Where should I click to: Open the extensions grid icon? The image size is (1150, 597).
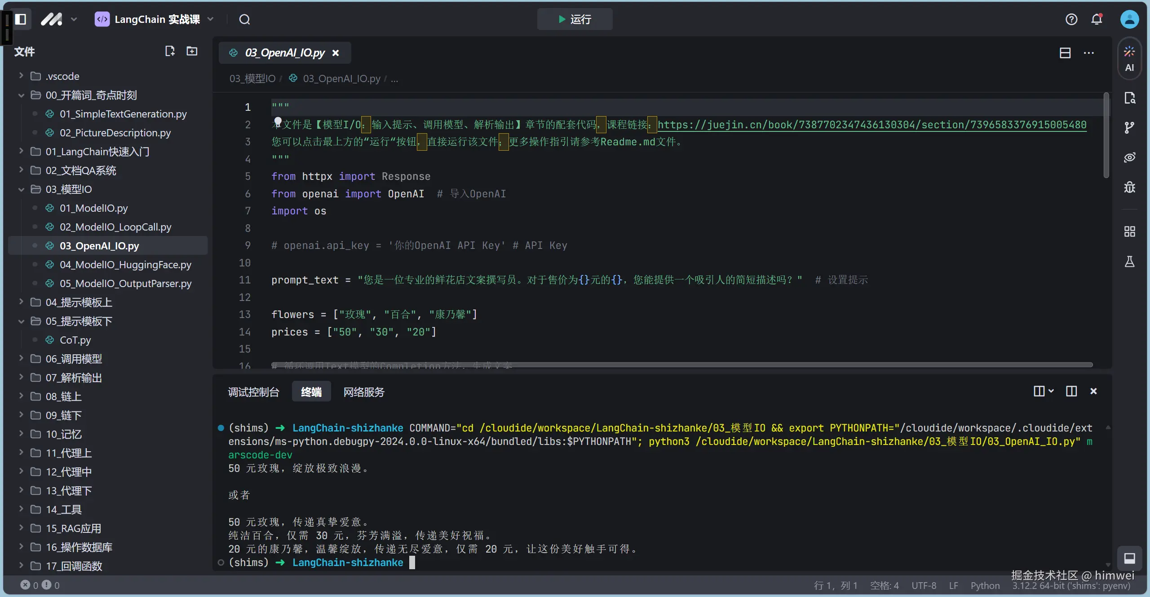pos(1129,231)
